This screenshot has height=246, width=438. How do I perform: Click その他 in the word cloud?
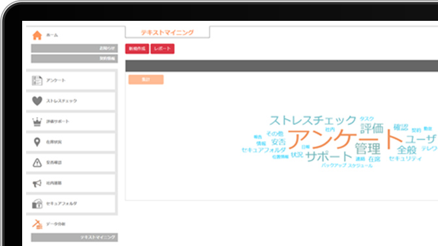pyautogui.click(x=275, y=133)
